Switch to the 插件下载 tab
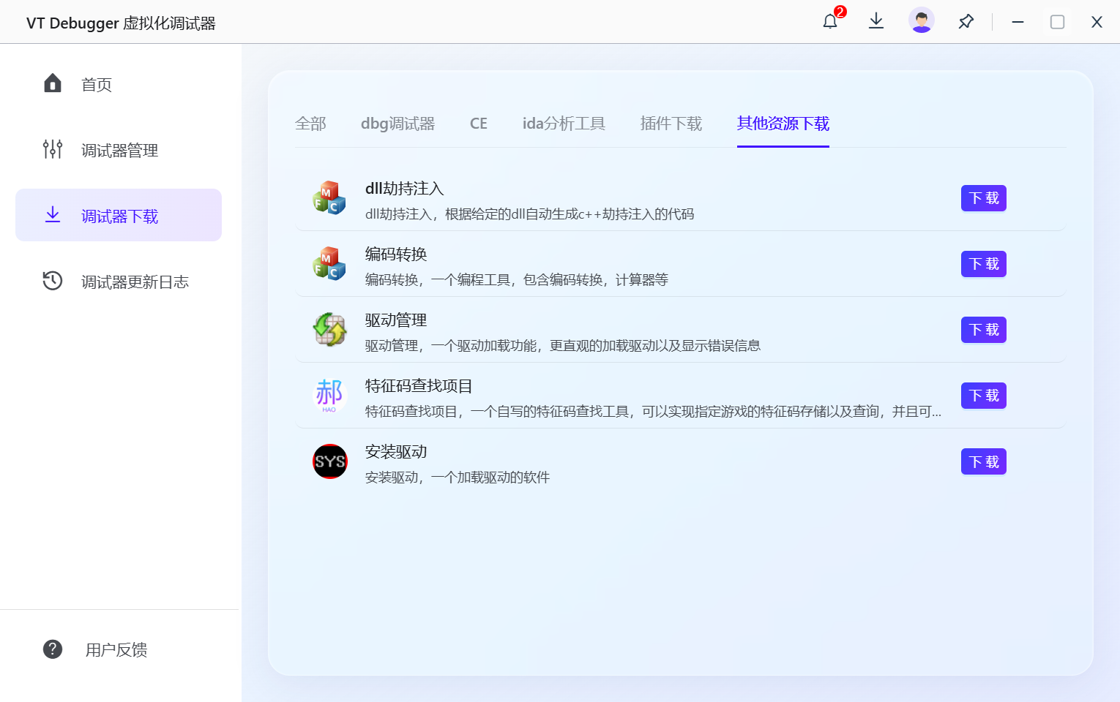The width and height of the screenshot is (1120, 702). click(x=671, y=124)
